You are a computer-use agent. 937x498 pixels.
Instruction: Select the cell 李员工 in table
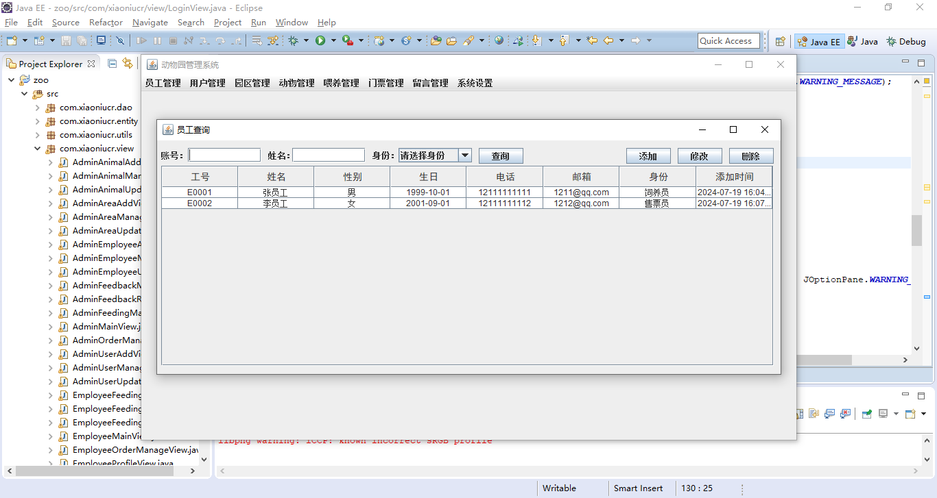(x=275, y=203)
